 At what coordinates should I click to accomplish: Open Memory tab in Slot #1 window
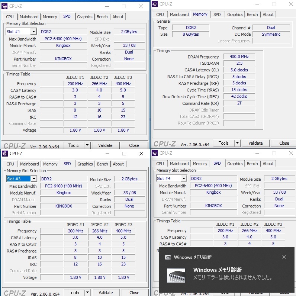point(50,17)
